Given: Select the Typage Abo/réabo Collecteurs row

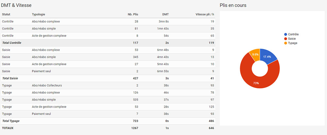Looking at the screenshot, I should (x=108, y=85).
